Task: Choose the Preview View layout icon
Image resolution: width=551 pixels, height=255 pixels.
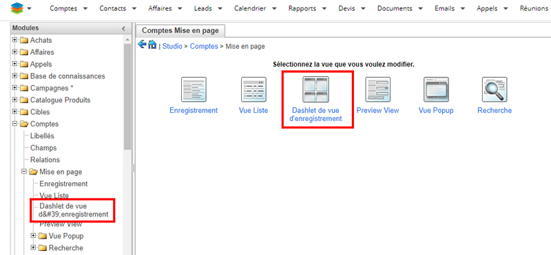Action: pos(377,89)
